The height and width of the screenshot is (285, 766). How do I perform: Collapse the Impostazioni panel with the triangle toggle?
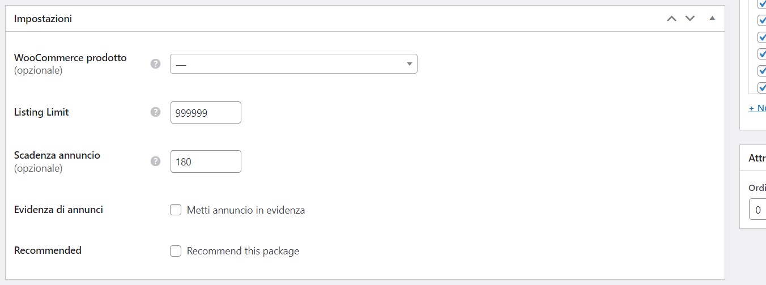click(x=712, y=19)
